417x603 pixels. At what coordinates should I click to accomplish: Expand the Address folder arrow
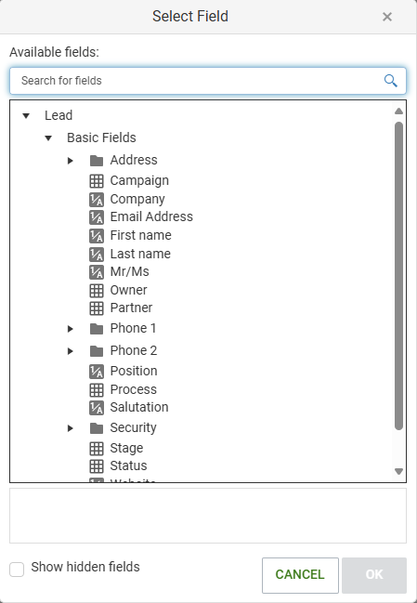point(71,161)
